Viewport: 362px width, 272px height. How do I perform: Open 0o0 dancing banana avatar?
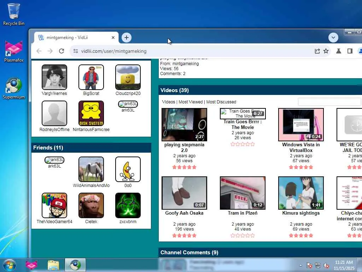coord(128,169)
